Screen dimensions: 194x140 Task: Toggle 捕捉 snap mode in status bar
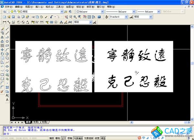[52, 138]
